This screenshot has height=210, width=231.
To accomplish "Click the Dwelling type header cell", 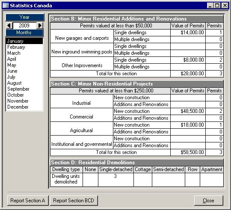I will (66, 169).
